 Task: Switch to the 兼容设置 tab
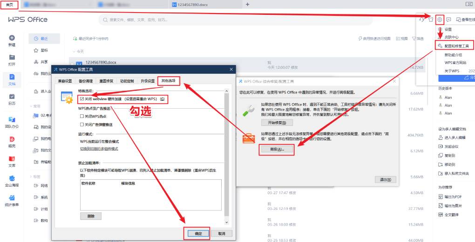coord(65,81)
